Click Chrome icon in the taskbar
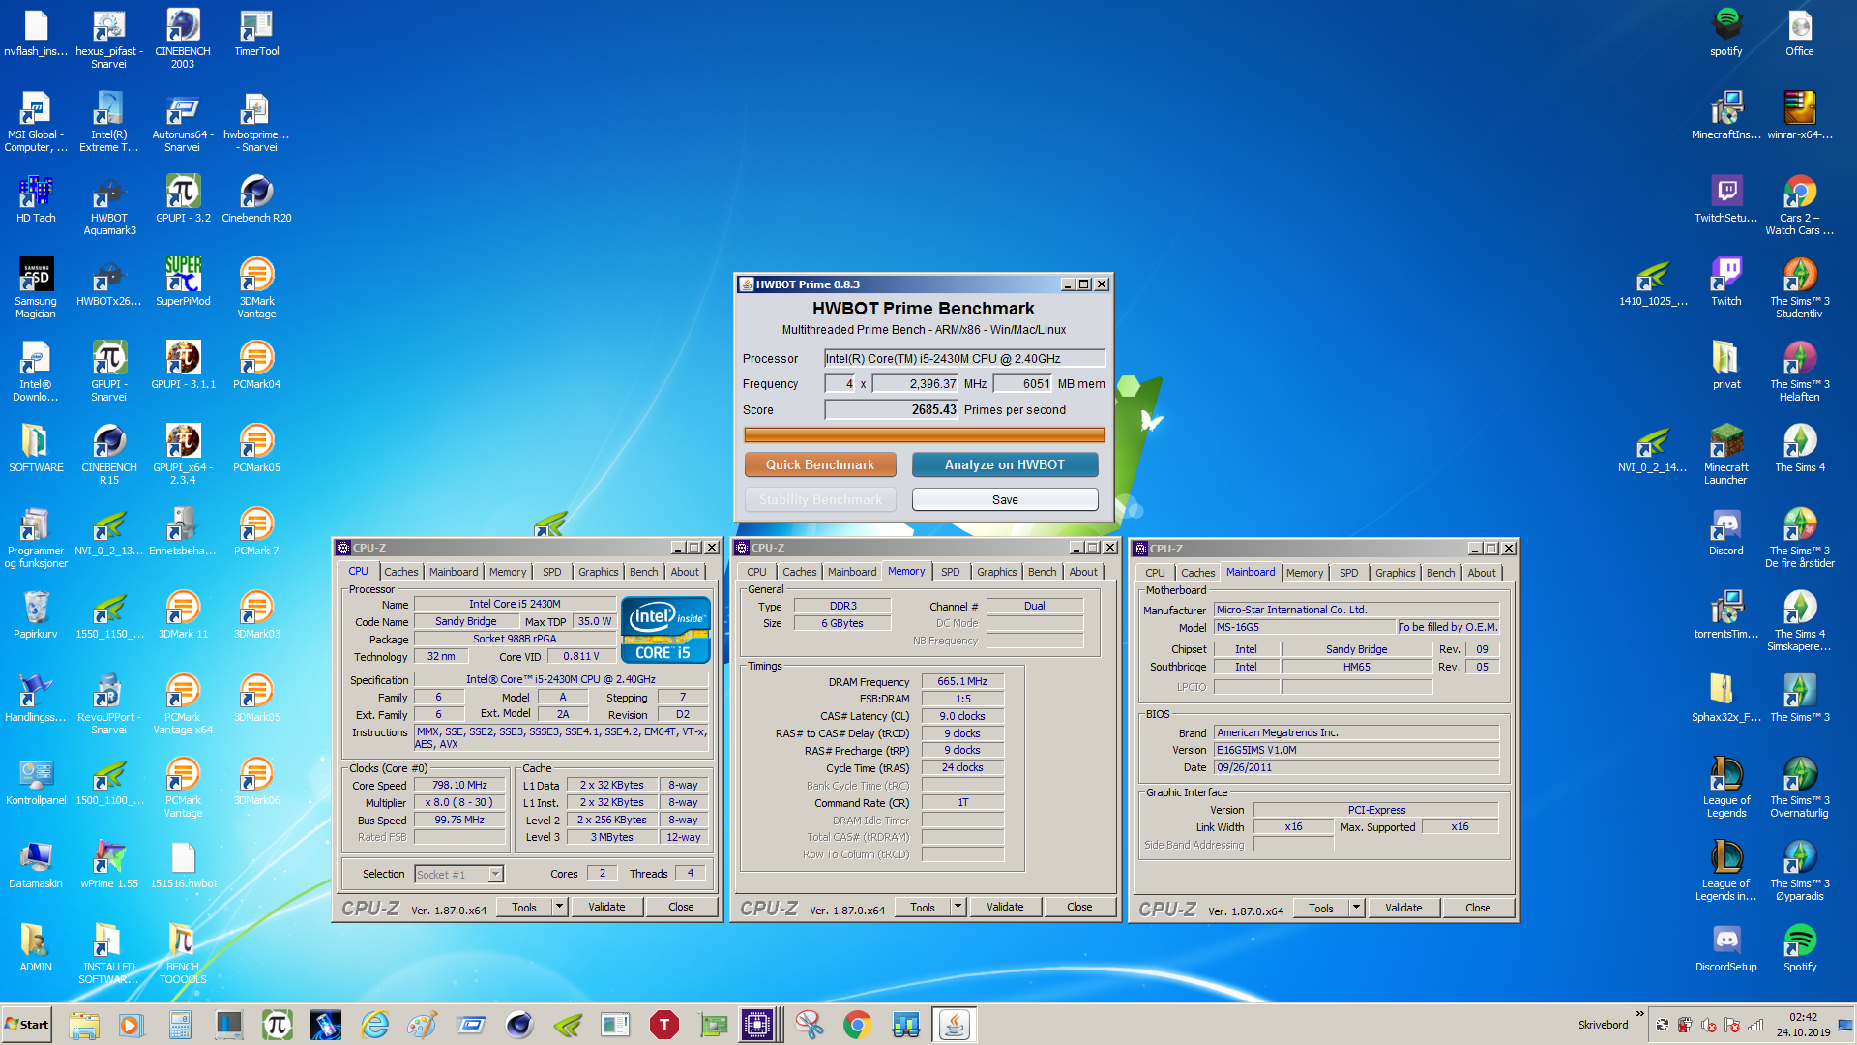The height and width of the screenshot is (1045, 1857). pyautogui.click(x=857, y=1025)
